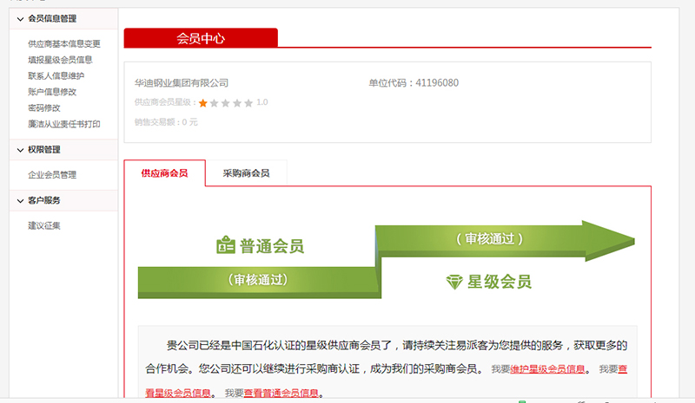The width and height of the screenshot is (695, 403).
Task: Select 账户信息修改 in sidebar
Action: pyautogui.click(x=52, y=92)
